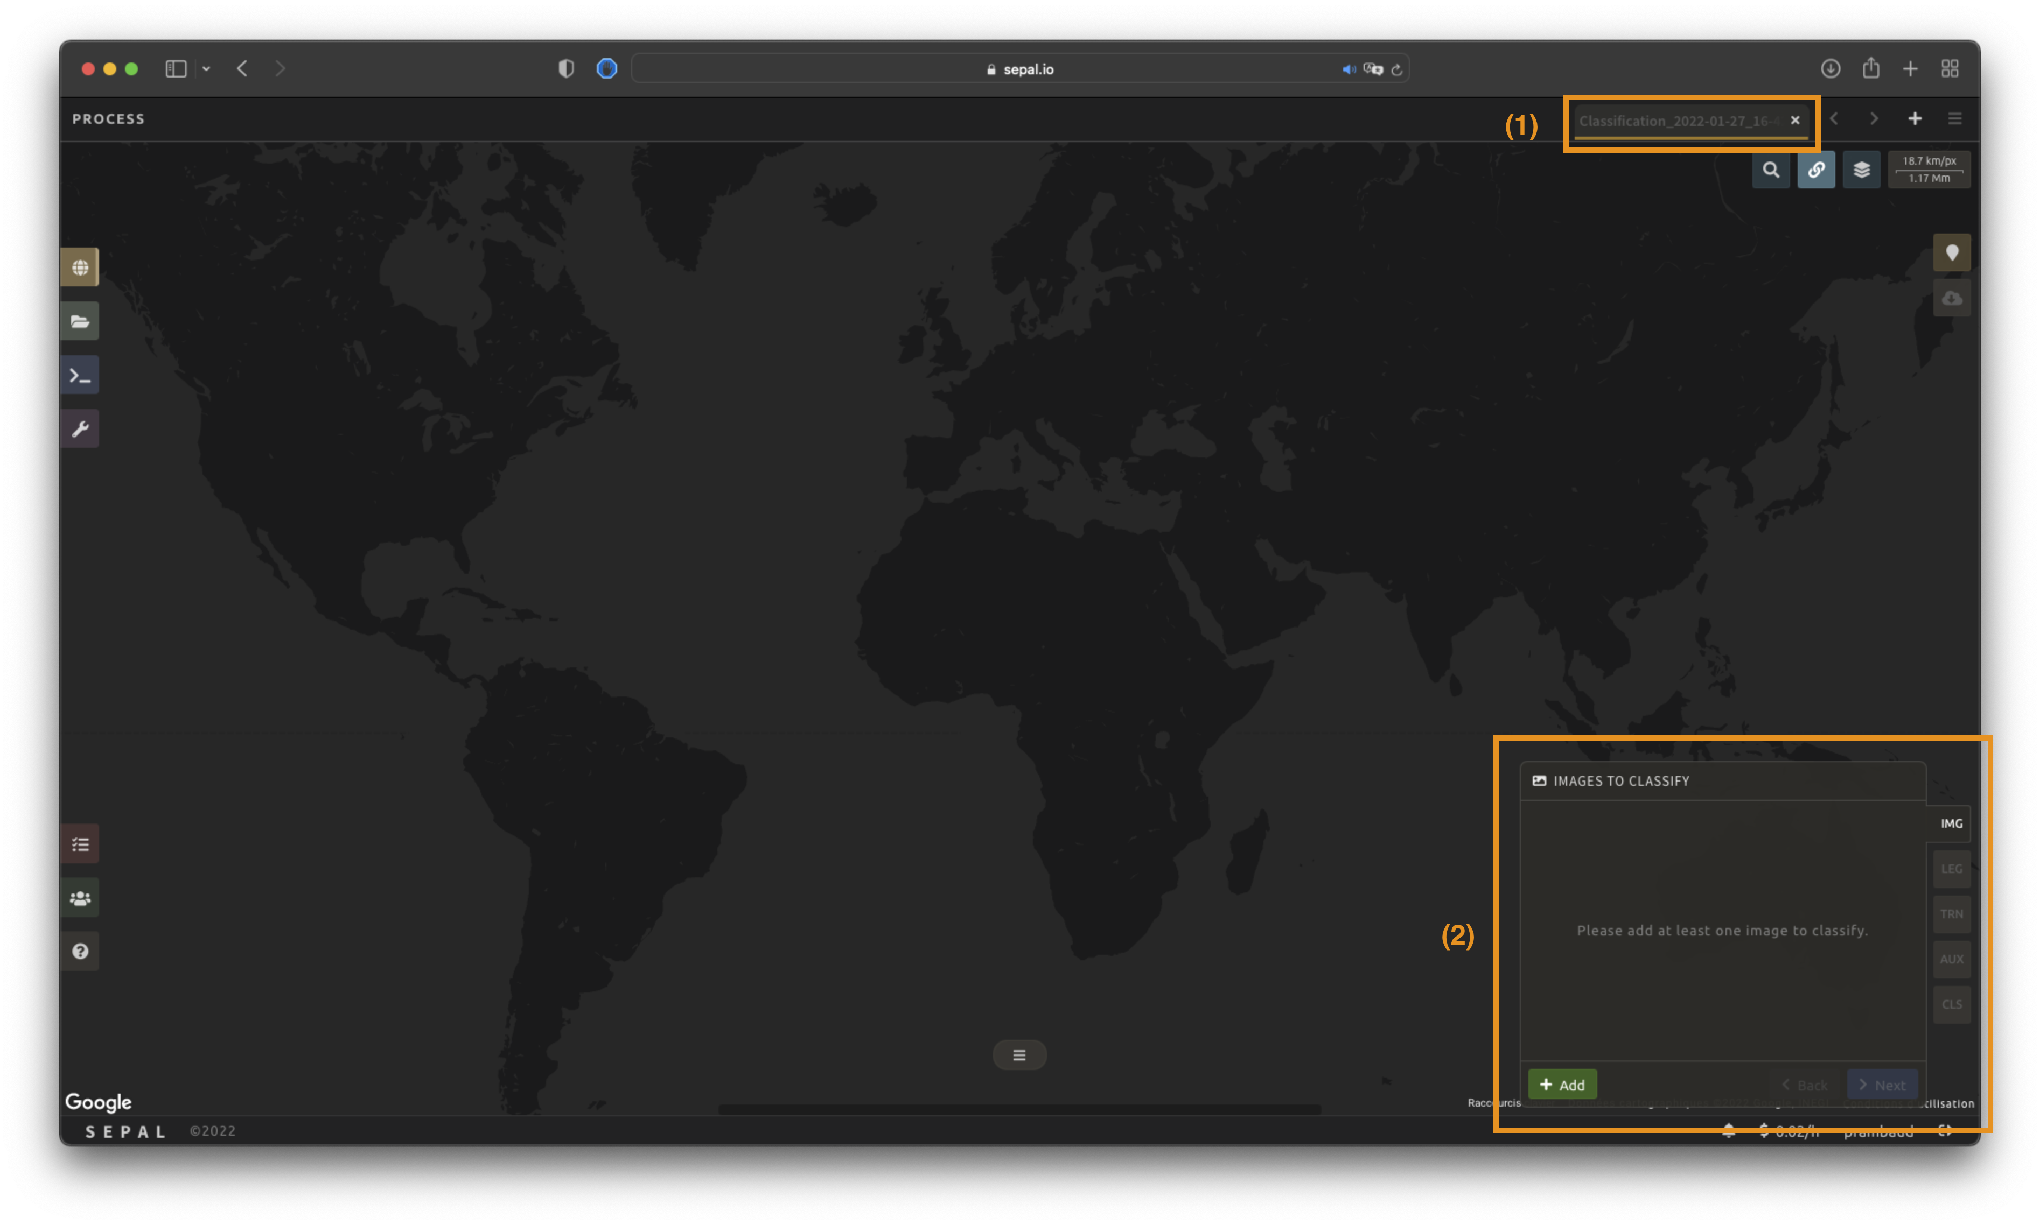2040x1225 pixels.
Task: Click the Next button in panel
Action: pyautogui.click(x=1882, y=1085)
